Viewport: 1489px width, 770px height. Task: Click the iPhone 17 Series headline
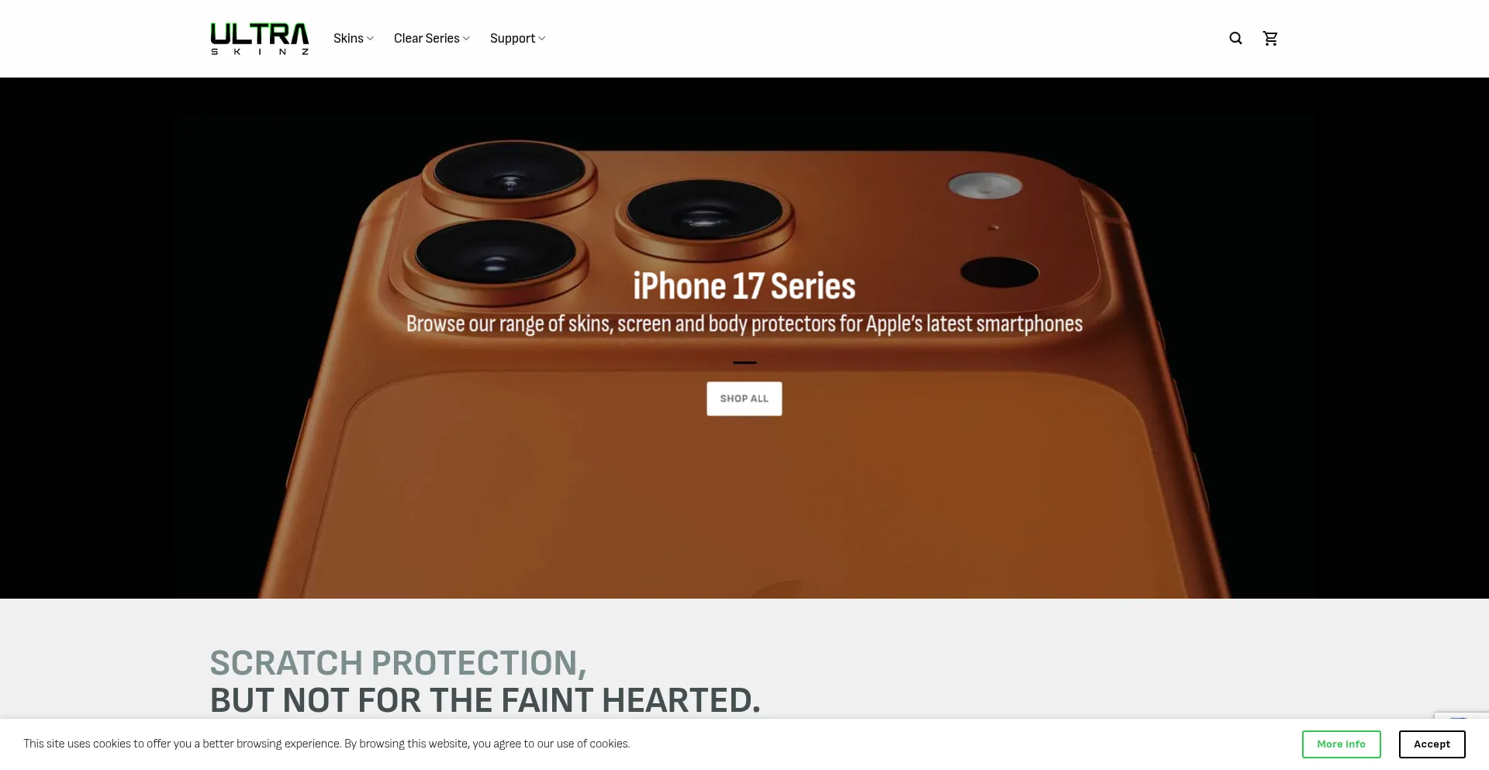(x=744, y=286)
